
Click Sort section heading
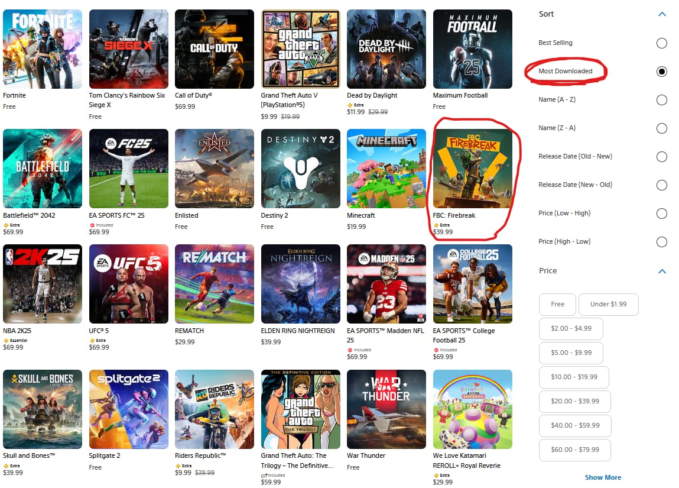tap(546, 14)
